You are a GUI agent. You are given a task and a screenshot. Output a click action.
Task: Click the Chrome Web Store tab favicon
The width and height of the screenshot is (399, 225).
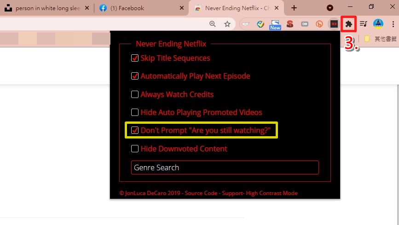tap(198, 8)
